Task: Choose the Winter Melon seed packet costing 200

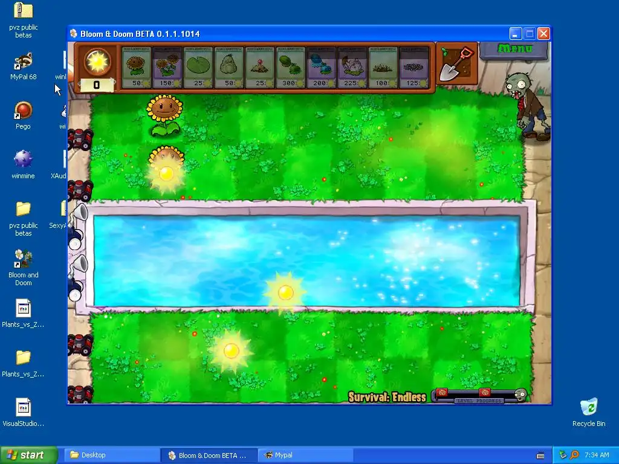Action: pyautogui.click(x=322, y=68)
